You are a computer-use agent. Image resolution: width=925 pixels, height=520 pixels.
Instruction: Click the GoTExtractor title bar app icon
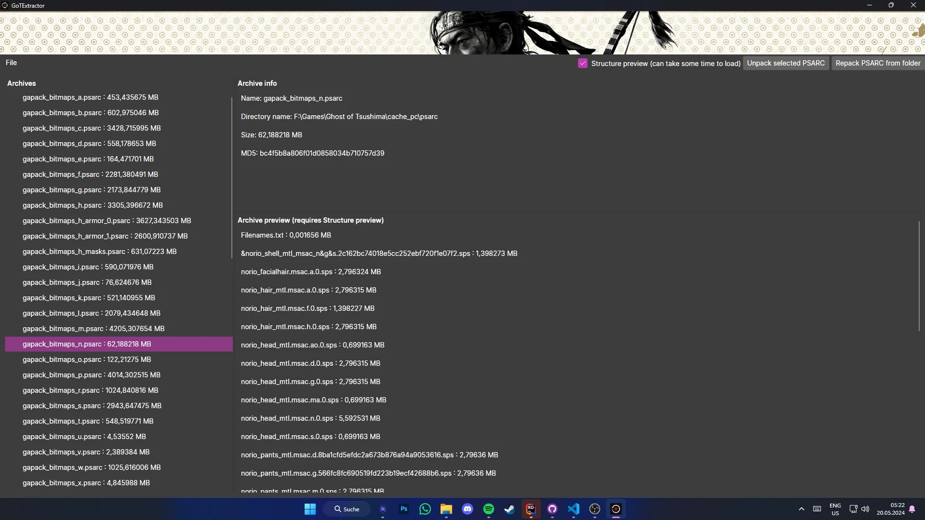(x=5, y=5)
